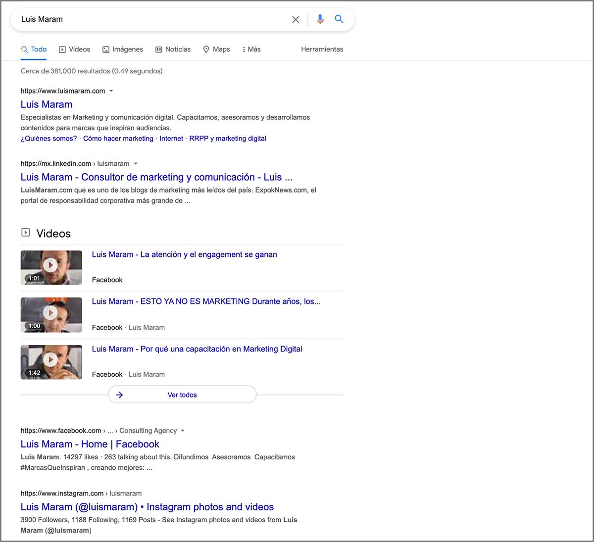Open the ¿Quiénes somos? sitelink

(x=49, y=139)
